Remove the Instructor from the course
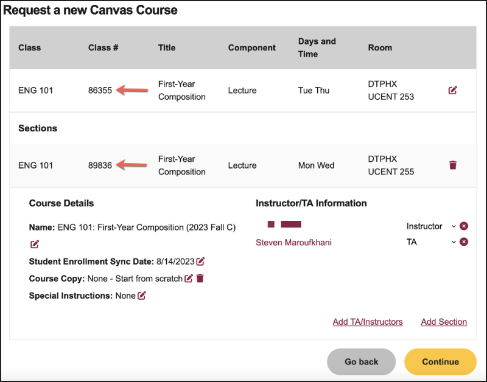487x382 pixels. 464,226
